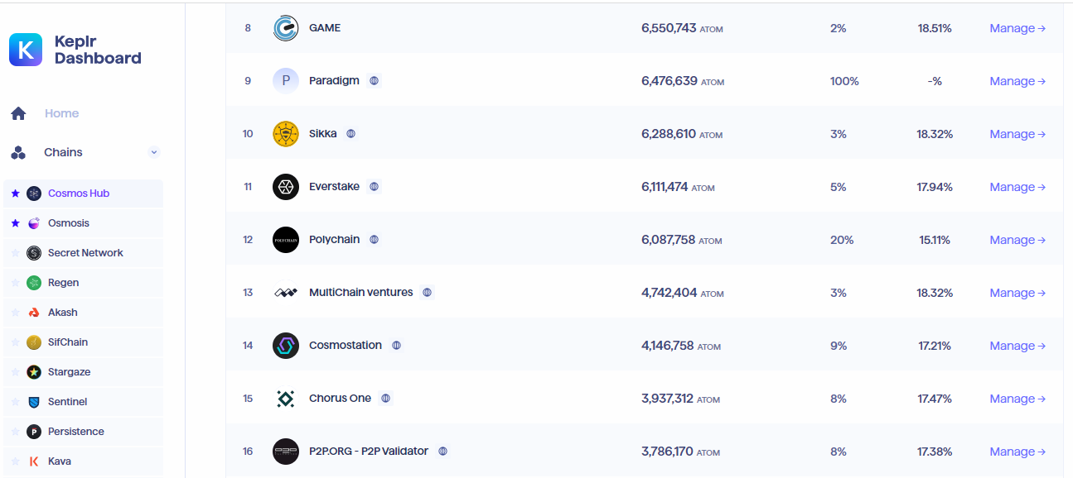Collapse the Chains section chevron
The height and width of the screenshot is (478, 1073).
click(154, 152)
